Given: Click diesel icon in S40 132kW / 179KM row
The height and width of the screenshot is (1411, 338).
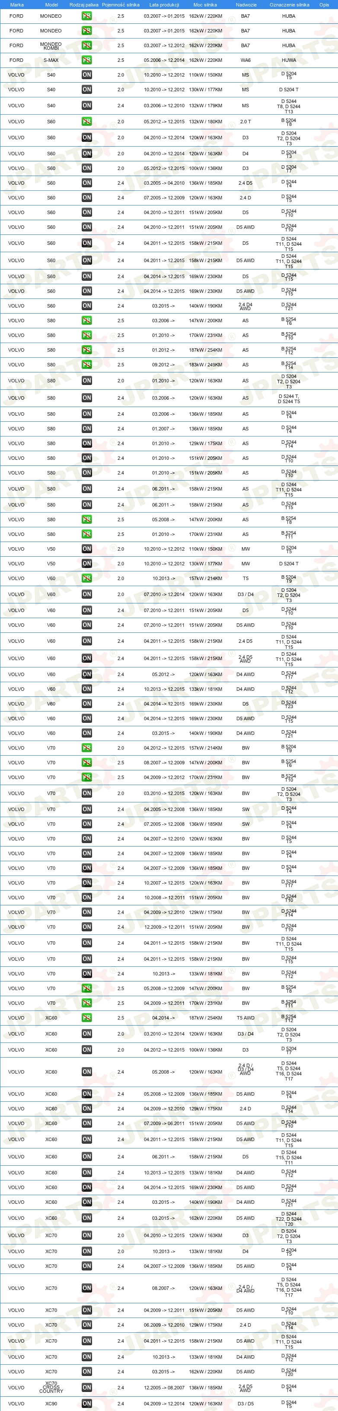Looking at the screenshot, I should [x=86, y=106].
